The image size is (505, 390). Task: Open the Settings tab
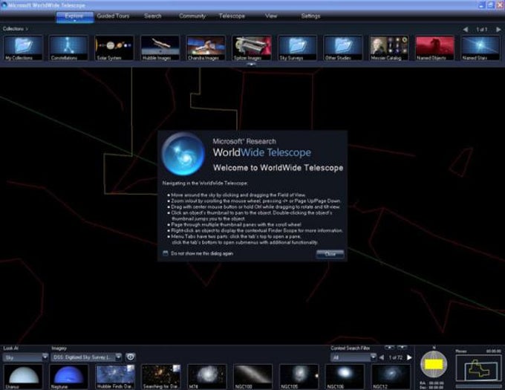click(x=310, y=16)
